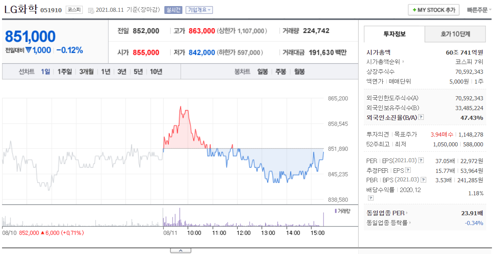Click the 하한가 597,000 text
The height and width of the screenshot is (254, 494).
[240, 53]
